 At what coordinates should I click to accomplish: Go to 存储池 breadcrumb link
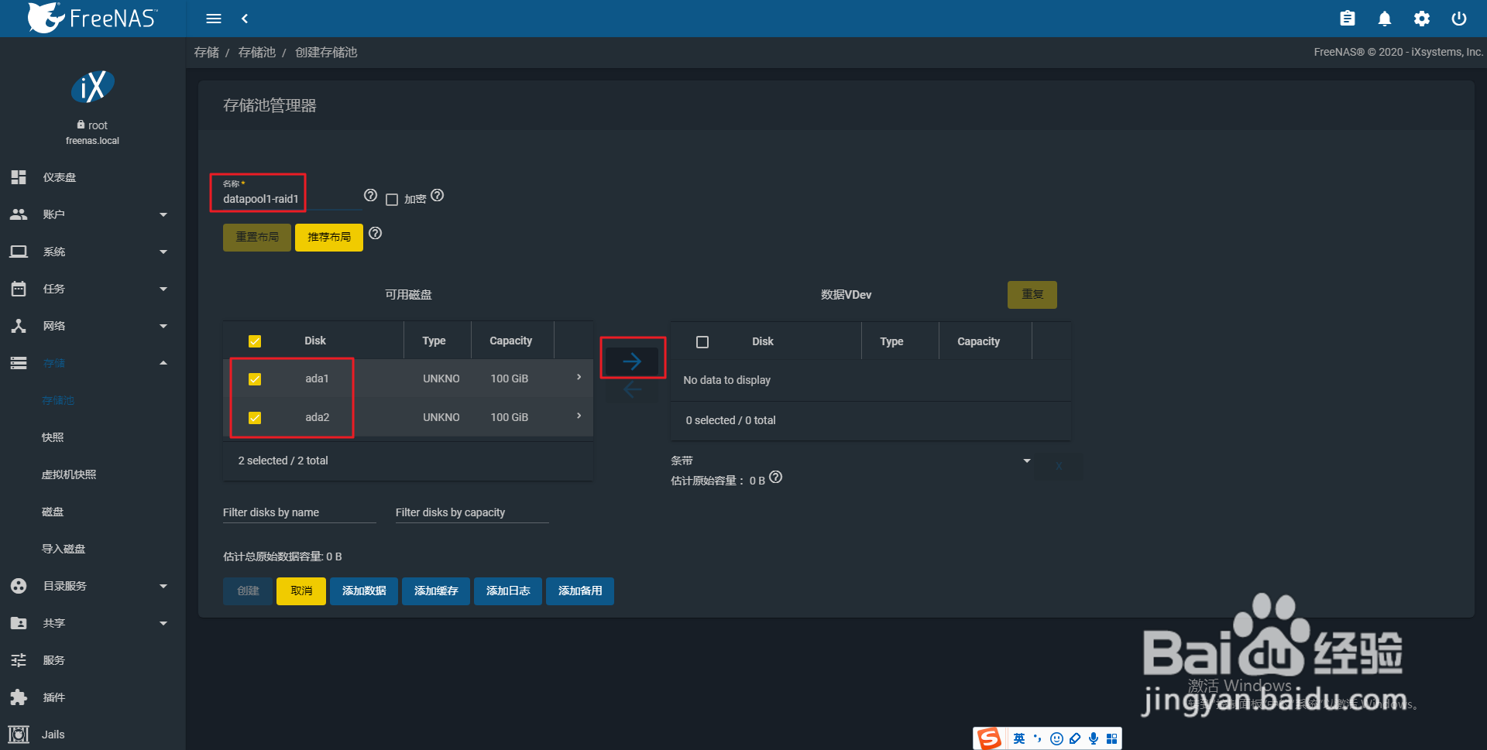coord(257,52)
